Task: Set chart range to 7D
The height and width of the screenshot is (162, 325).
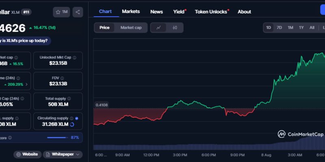Action: [279, 28]
